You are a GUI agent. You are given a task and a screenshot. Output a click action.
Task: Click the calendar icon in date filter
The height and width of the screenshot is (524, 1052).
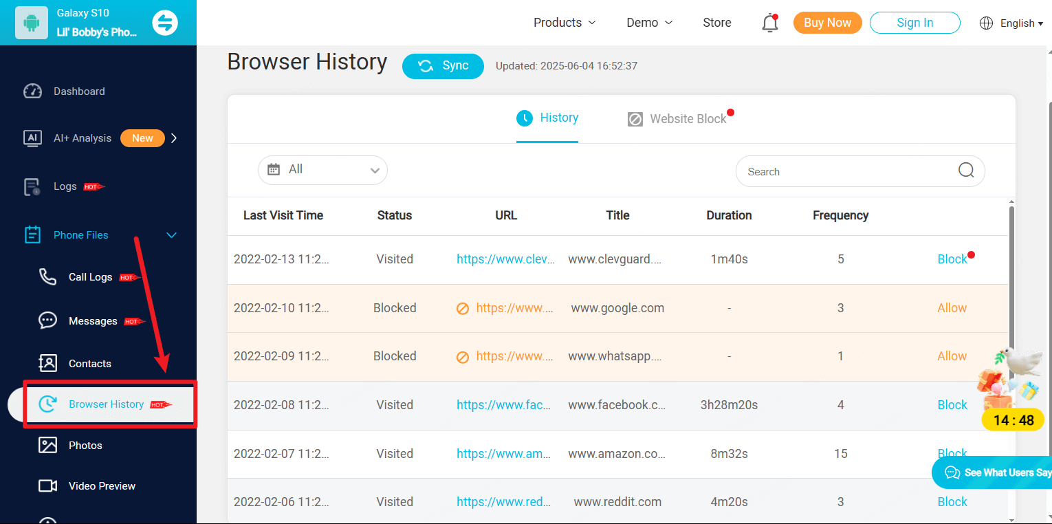click(274, 169)
